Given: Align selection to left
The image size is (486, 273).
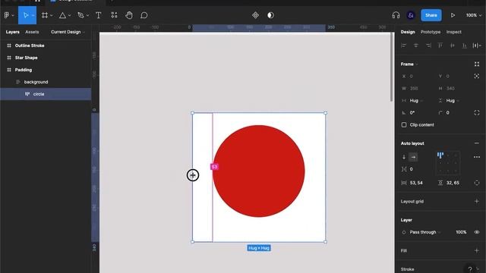Looking at the screenshot, I should [x=403, y=45].
